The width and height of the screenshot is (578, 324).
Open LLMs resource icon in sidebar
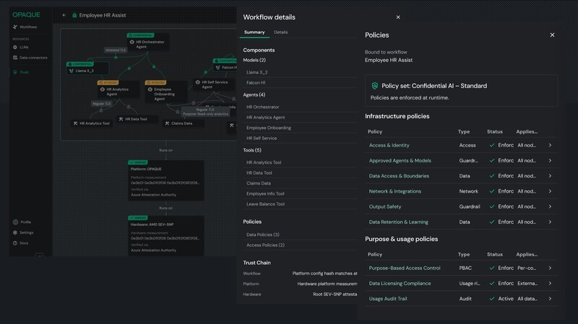click(x=15, y=47)
